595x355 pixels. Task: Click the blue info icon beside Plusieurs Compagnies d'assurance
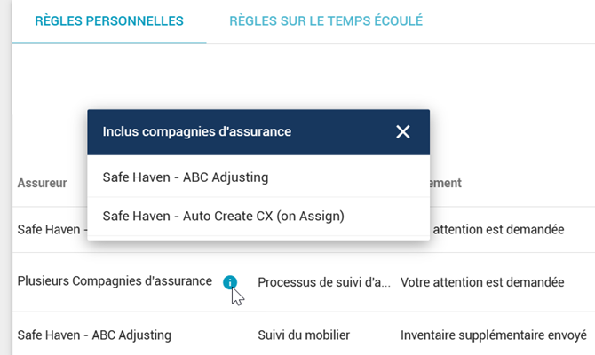230,282
